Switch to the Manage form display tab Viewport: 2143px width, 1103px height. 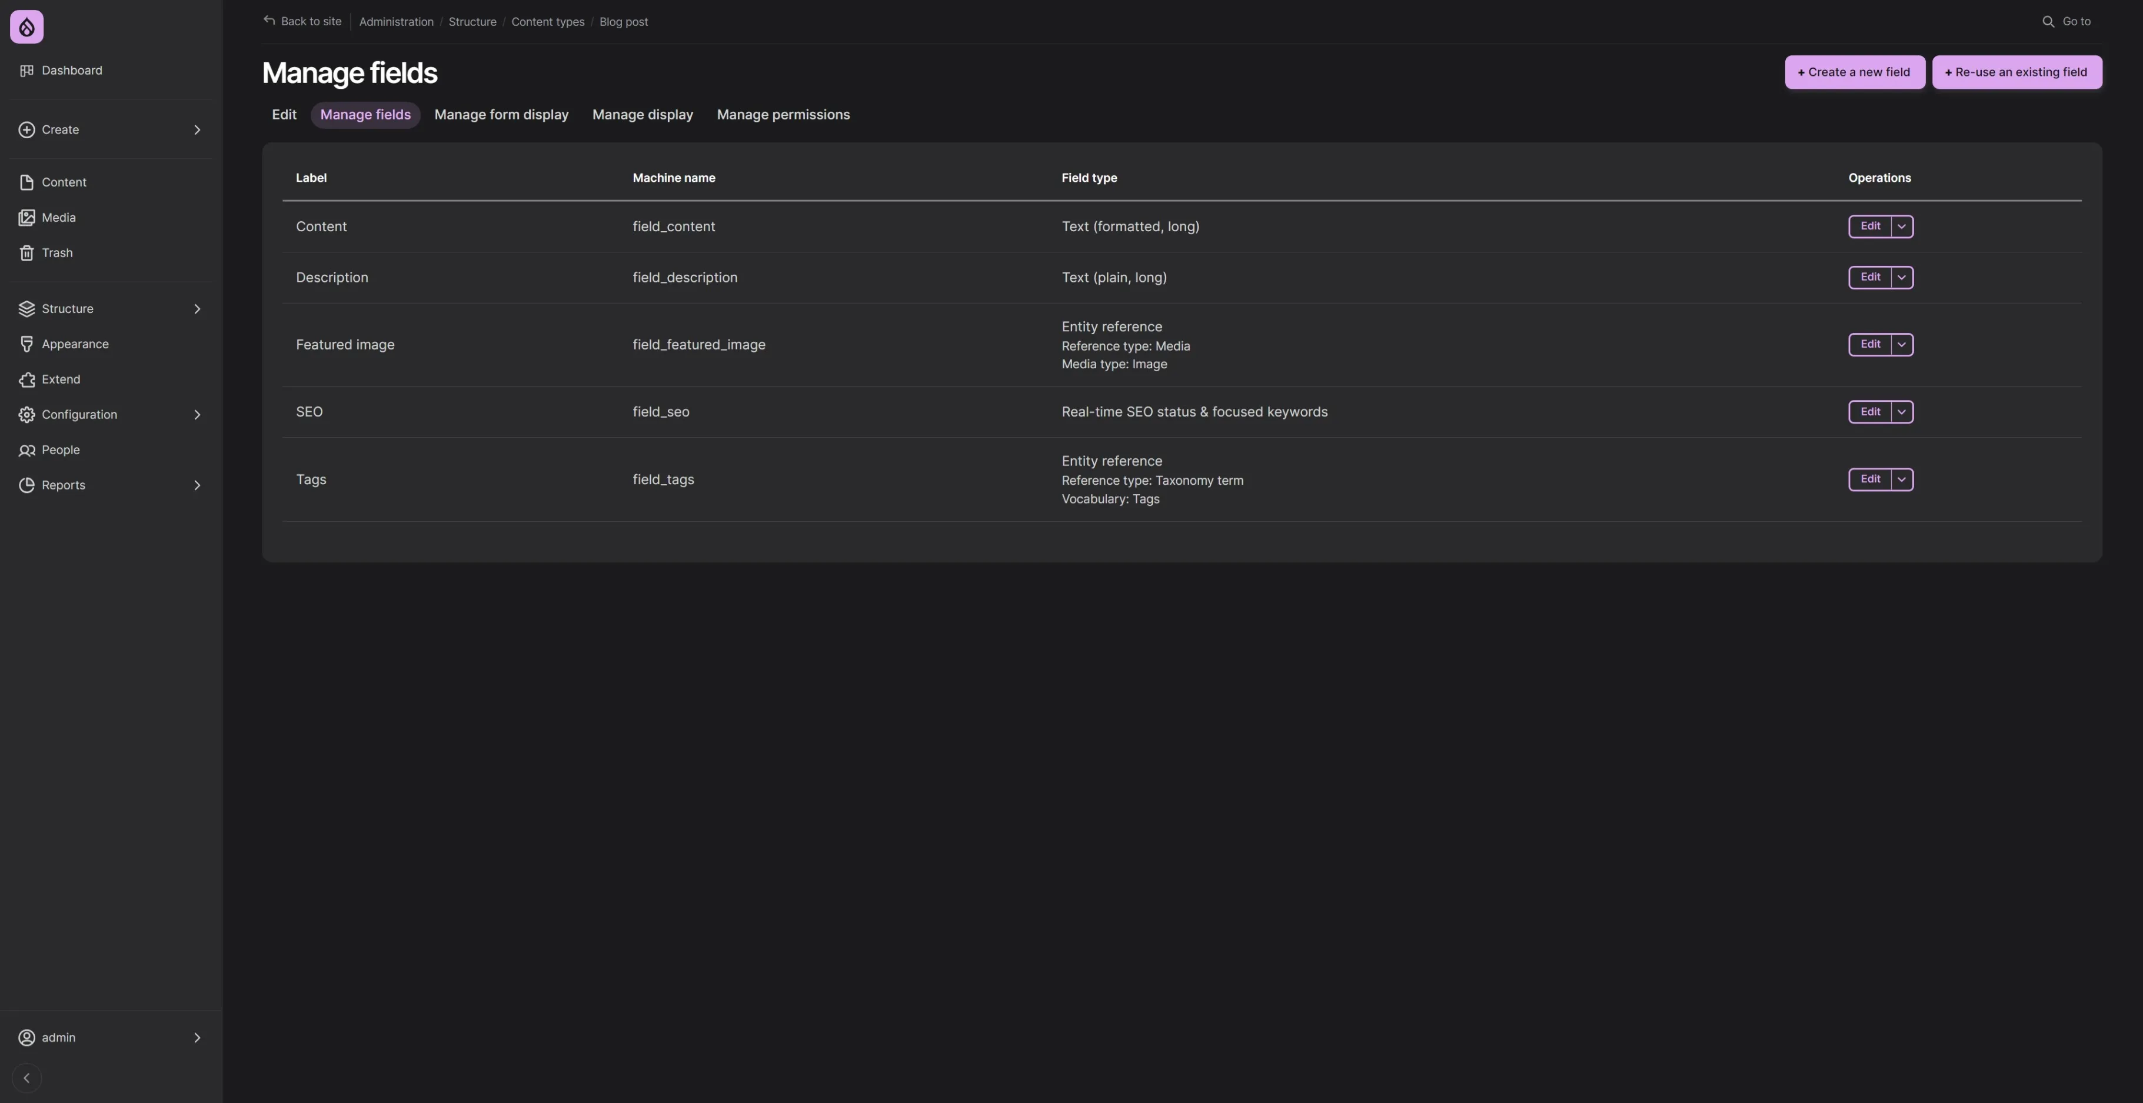click(x=501, y=115)
